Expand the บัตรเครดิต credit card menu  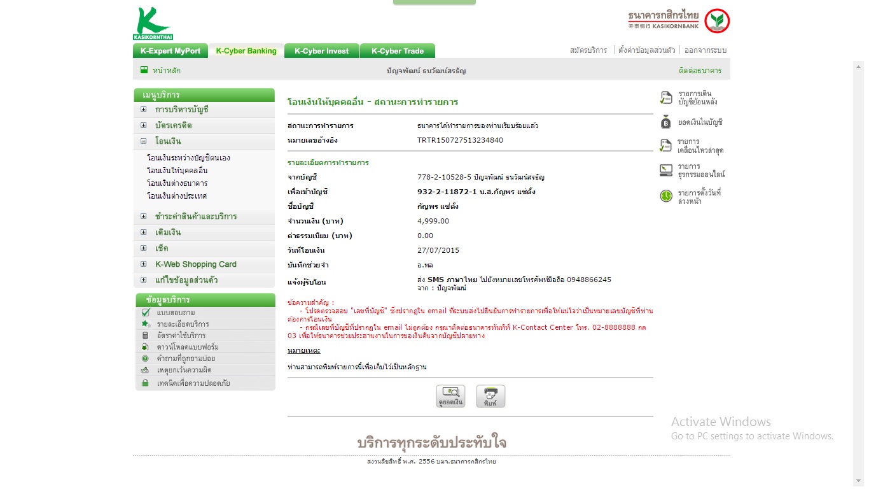(144, 125)
